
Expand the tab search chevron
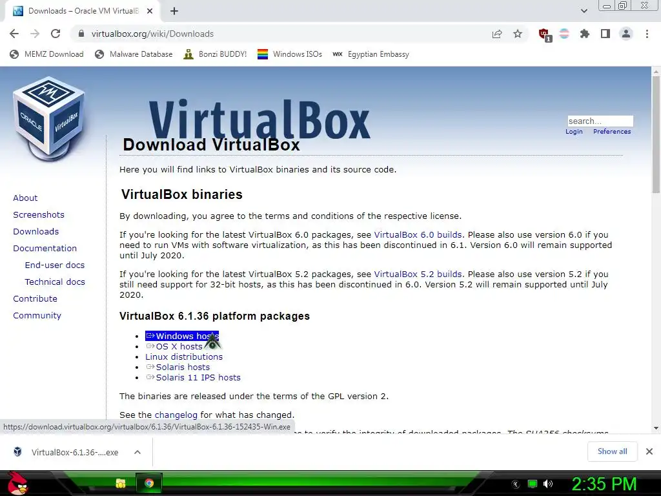[584, 11]
